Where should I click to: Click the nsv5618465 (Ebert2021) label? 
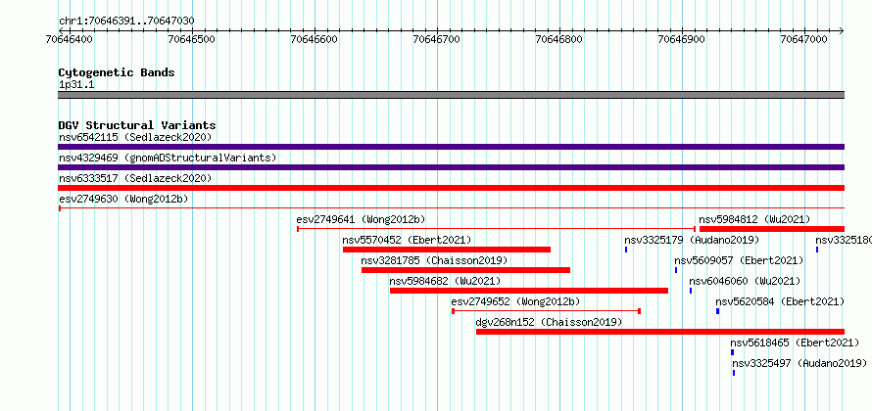[x=795, y=342]
